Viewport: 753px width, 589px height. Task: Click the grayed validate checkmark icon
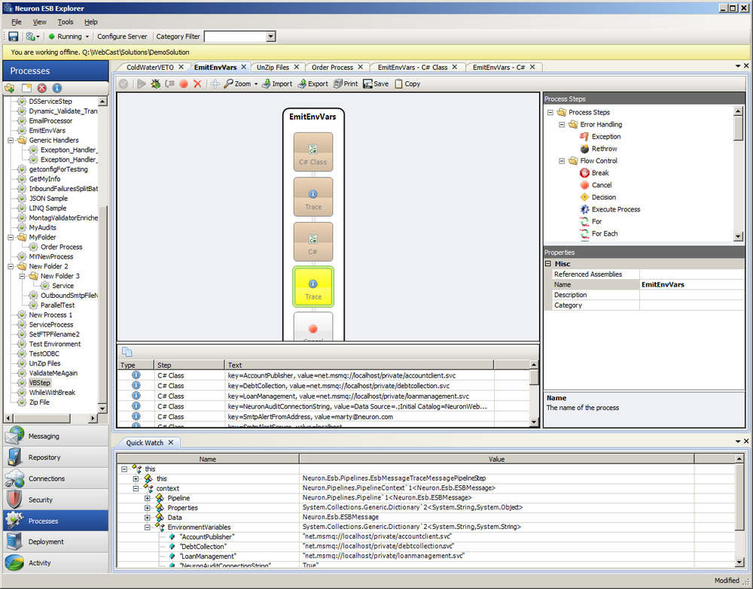(123, 84)
